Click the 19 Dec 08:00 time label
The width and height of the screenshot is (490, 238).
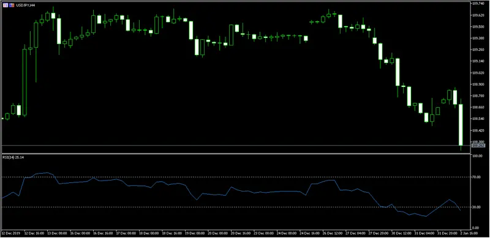pyautogui.click(x=195, y=233)
